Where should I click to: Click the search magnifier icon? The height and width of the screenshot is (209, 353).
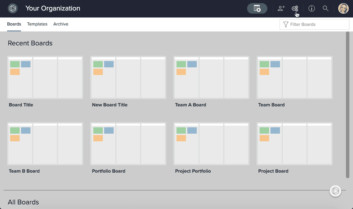click(325, 8)
